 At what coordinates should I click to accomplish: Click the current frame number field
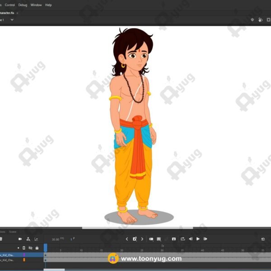tap(72, 239)
